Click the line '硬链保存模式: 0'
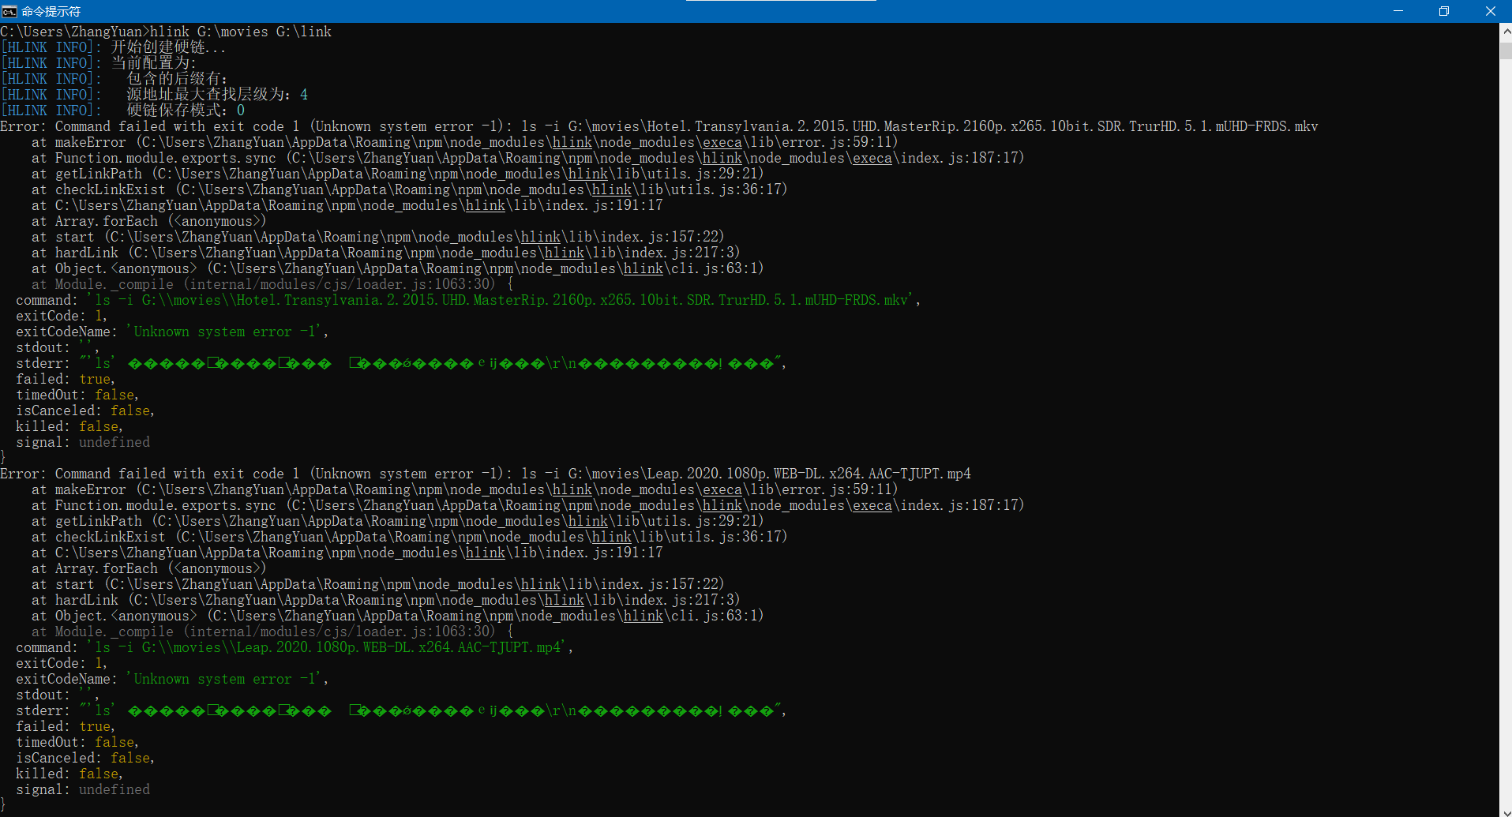Image resolution: width=1512 pixels, height=817 pixels. click(186, 111)
